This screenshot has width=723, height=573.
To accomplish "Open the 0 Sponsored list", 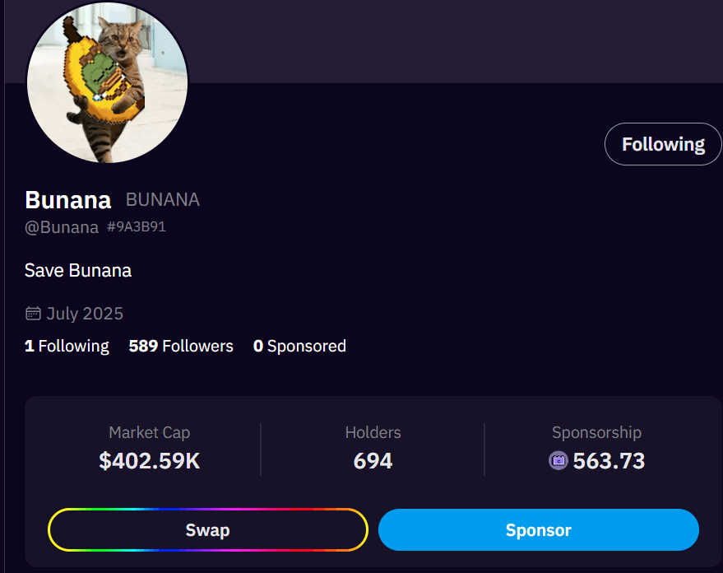I will coord(299,346).
